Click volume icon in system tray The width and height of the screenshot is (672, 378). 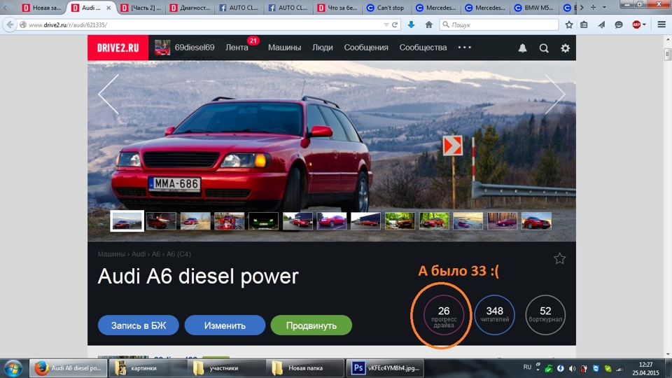[572, 369]
